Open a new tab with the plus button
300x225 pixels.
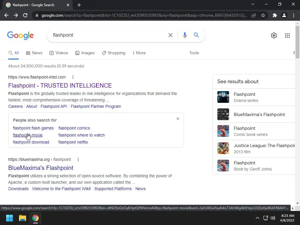coord(79,5)
